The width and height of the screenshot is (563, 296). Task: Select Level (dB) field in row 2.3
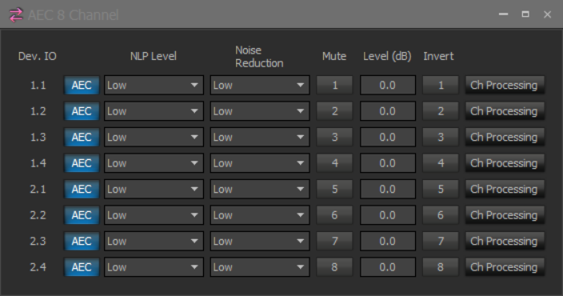[388, 241]
